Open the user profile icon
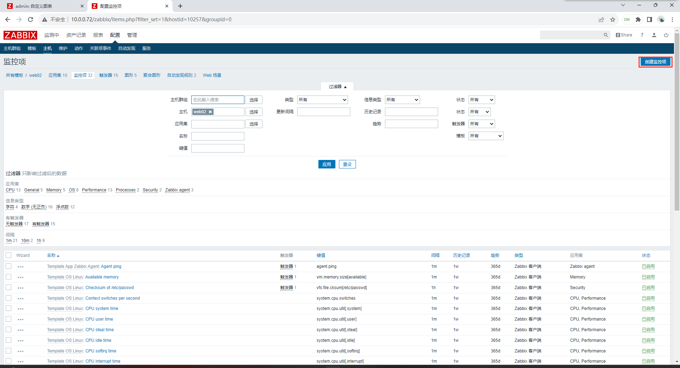Screen dimensions: 680x368 [x=654, y=35]
